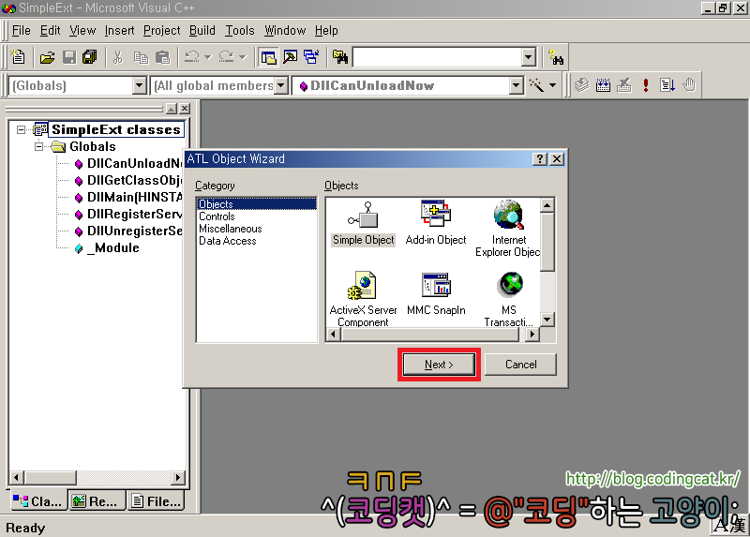Viewport: 750px width, 537px height.
Task: Click the Copy toolbar icon
Action: 141,57
